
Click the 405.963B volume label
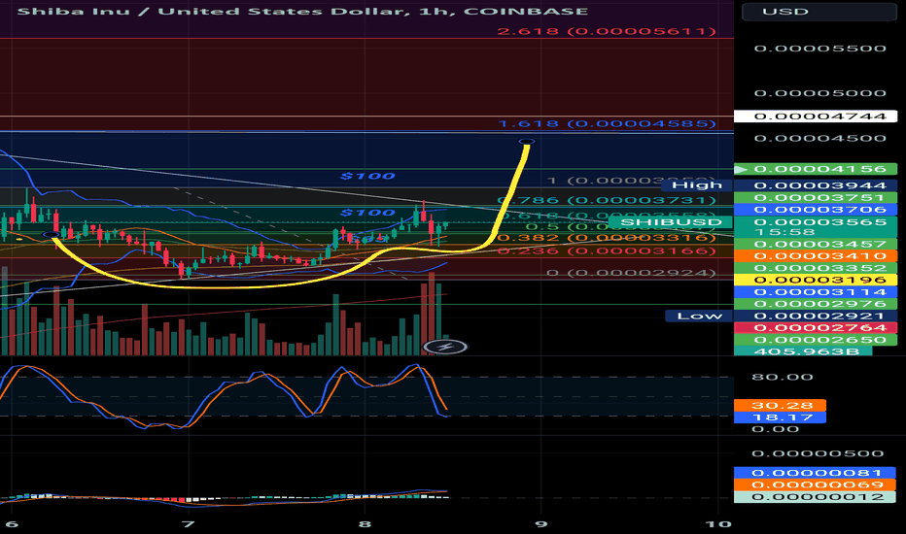pos(803,351)
